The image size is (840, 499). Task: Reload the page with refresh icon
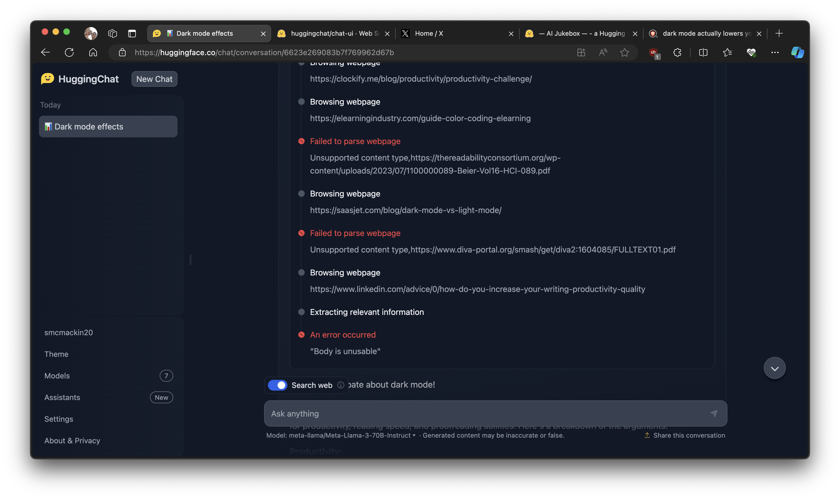point(69,52)
